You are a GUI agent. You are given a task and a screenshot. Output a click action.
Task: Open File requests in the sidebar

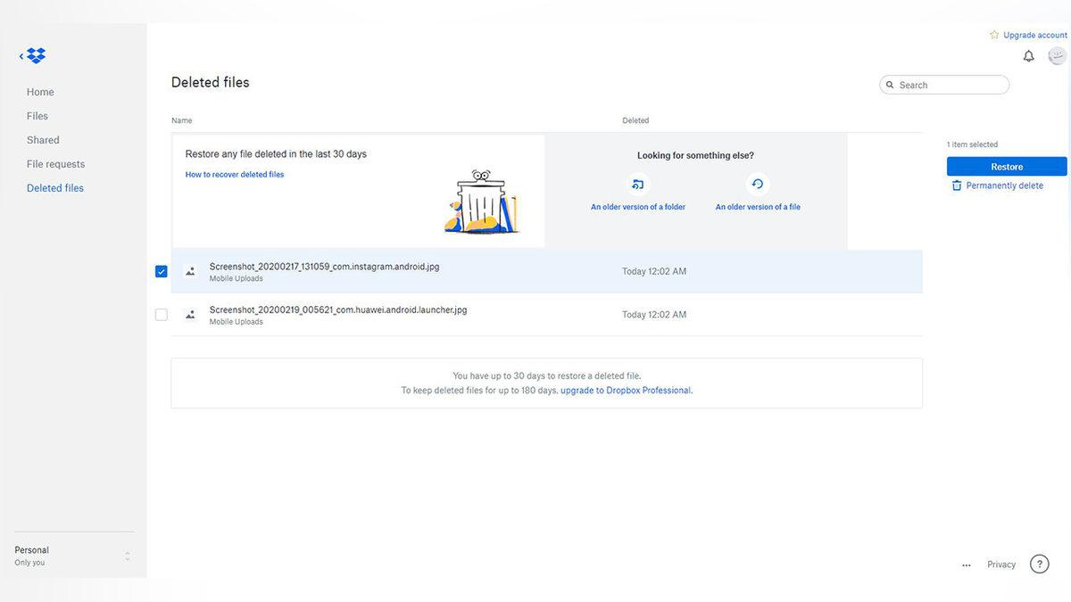(x=55, y=164)
